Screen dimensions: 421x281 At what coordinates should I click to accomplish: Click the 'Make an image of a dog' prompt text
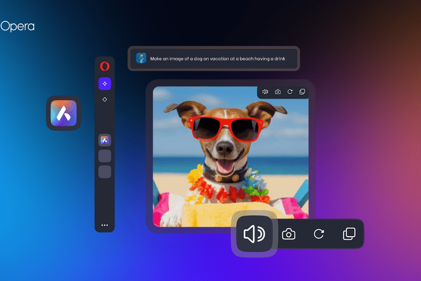tap(217, 59)
